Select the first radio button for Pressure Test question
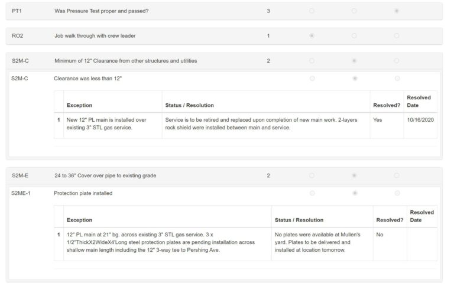This screenshot has width=454, height=286. tap(312, 11)
